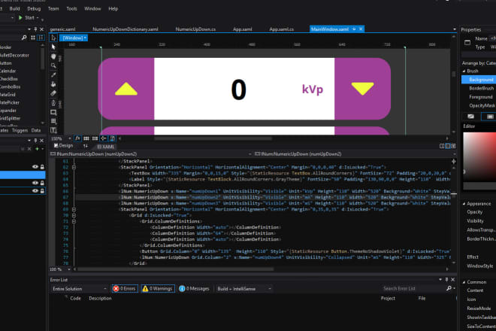Open the Tools menu
The height and width of the screenshot is (331, 496).
point(71,8)
